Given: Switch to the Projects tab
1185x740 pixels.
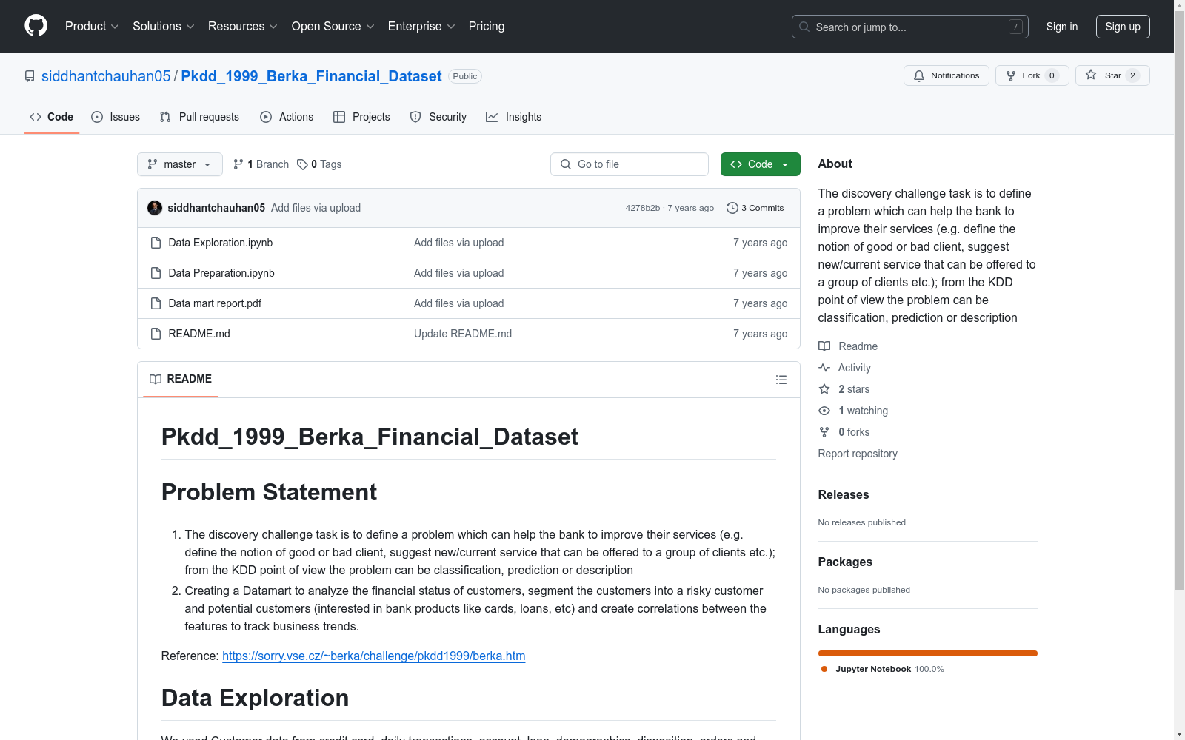Looking at the screenshot, I should tap(361, 117).
